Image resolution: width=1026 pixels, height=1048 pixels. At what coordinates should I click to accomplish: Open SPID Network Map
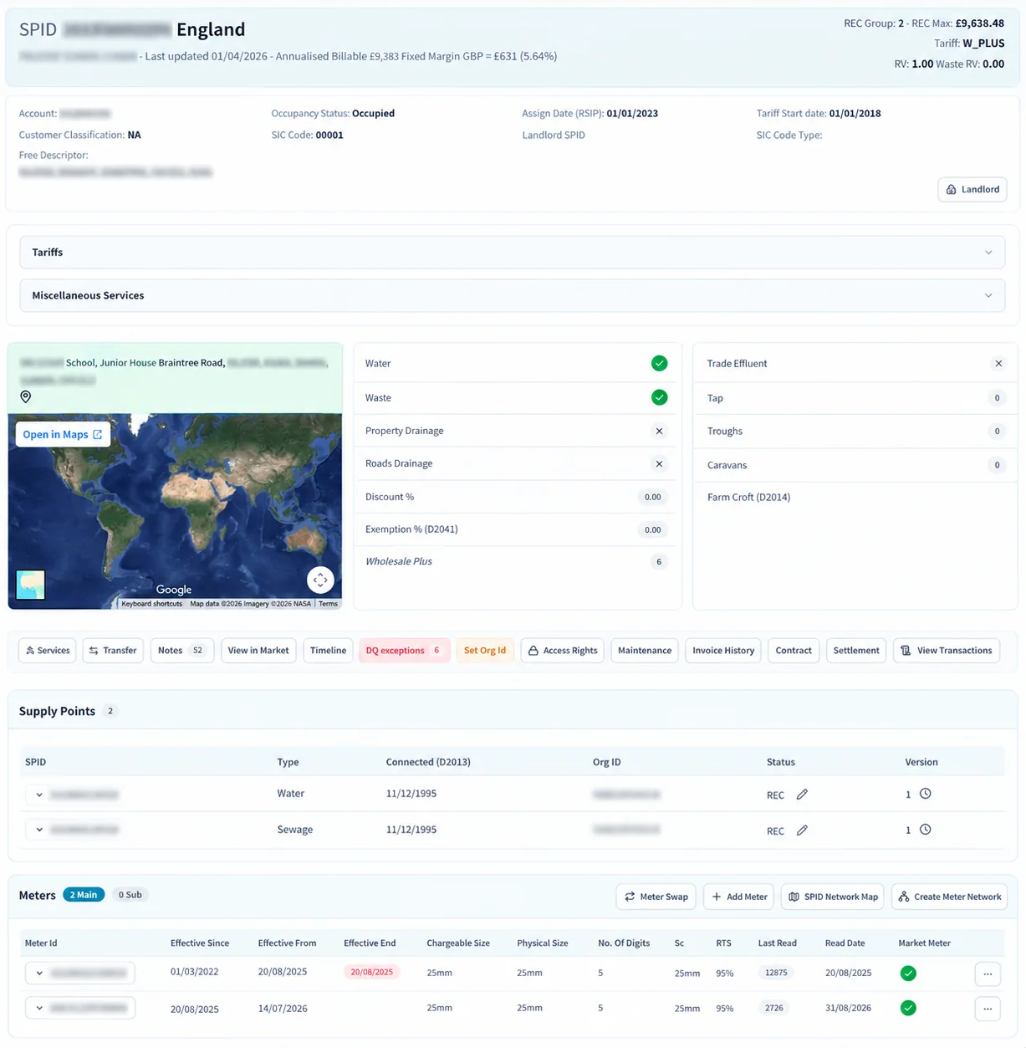coord(833,897)
